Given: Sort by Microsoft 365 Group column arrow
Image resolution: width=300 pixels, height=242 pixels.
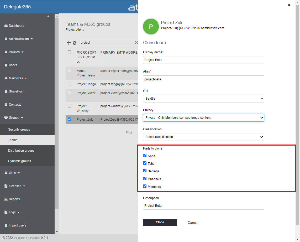Looking at the screenshot, I should pos(78,62).
